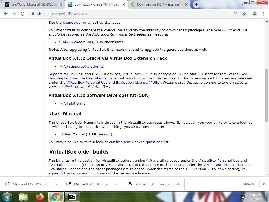Click the taskbar clock showing 9:56 AM
269x202 pixels.
click(256, 197)
